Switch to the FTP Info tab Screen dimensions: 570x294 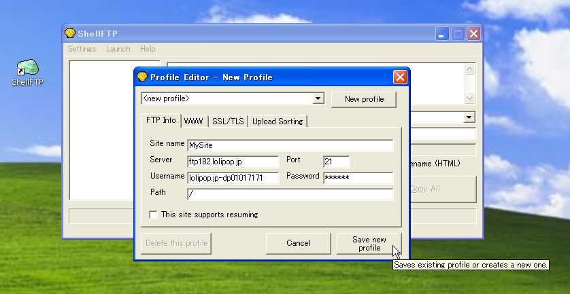coord(161,120)
